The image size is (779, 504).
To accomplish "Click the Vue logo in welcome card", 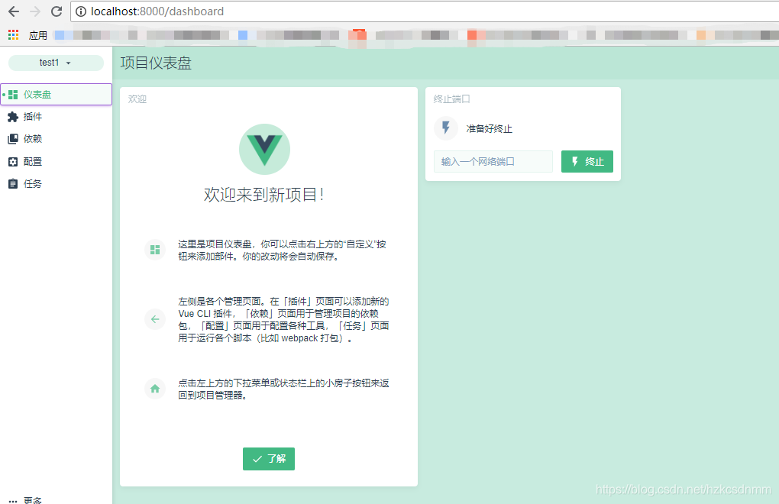I will (x=264, y=149).
